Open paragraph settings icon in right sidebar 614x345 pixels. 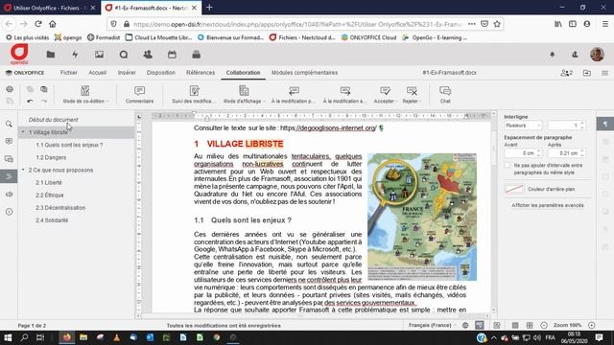605,124
